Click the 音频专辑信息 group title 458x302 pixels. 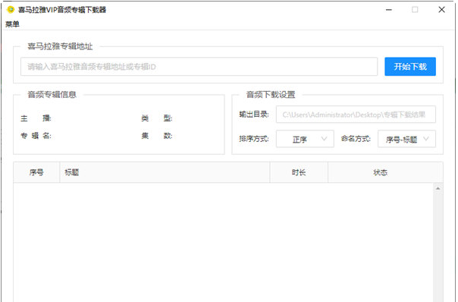52,94
